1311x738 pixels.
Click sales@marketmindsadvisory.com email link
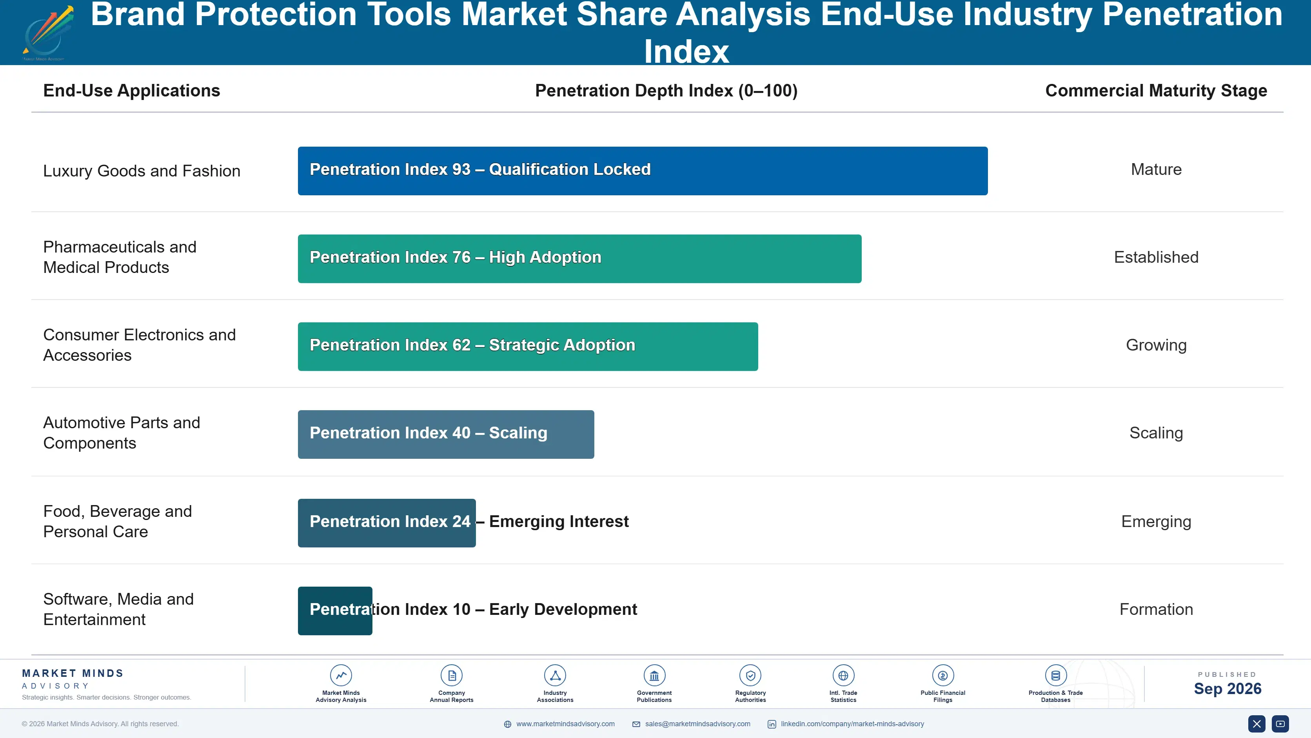(x=698, y=724)
